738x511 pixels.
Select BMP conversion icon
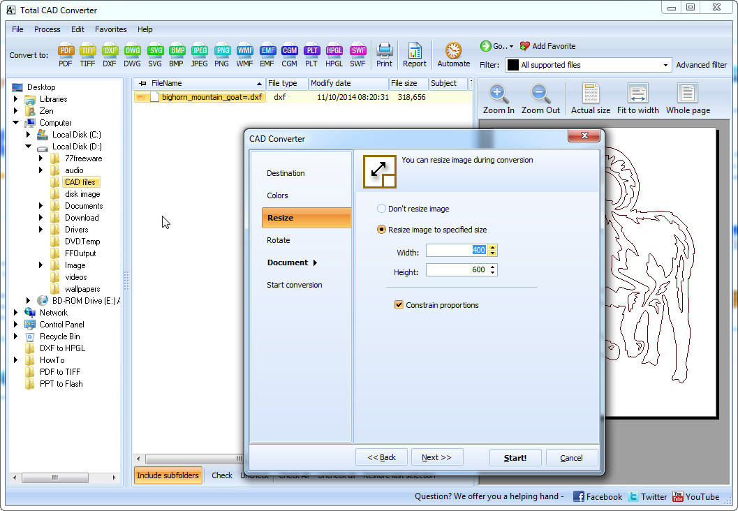point(177,55)
